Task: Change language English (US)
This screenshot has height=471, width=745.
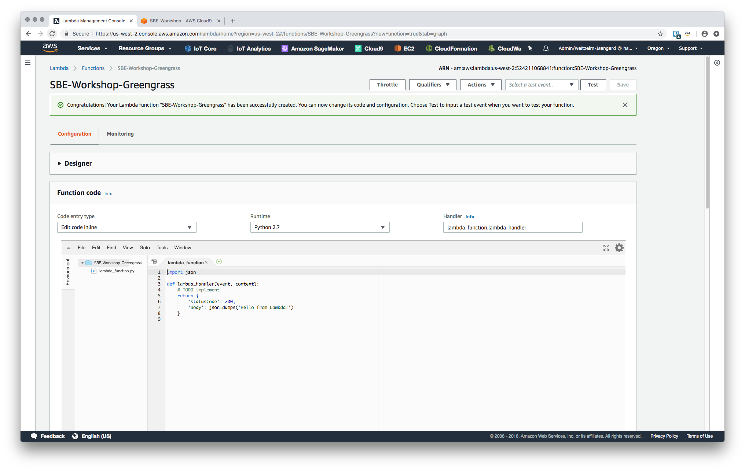Action: [x=92, y=436]
